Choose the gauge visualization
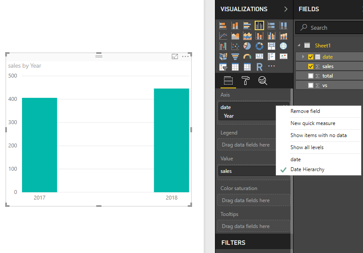Viewport: 363px width, 253px height. [x=247, y=56]
